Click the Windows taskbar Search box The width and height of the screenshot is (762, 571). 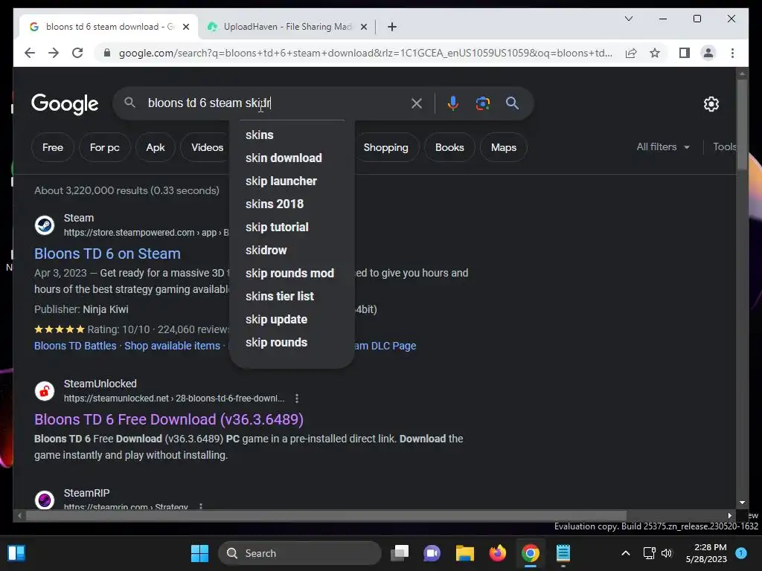pos(300,553)
